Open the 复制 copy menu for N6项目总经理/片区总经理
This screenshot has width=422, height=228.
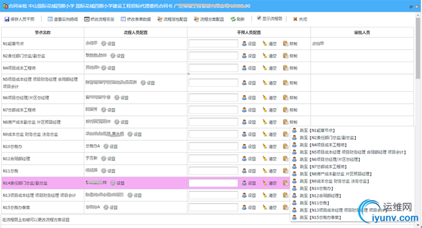point(290,98)
